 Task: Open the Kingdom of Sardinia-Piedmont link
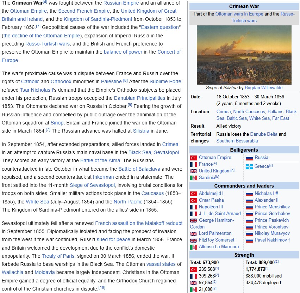[98, 19]
